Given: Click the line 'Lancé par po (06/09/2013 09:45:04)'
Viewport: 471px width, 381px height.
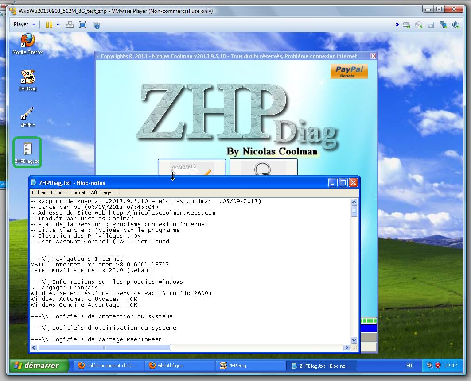Looking at the screenshot, I should [95, 207].
